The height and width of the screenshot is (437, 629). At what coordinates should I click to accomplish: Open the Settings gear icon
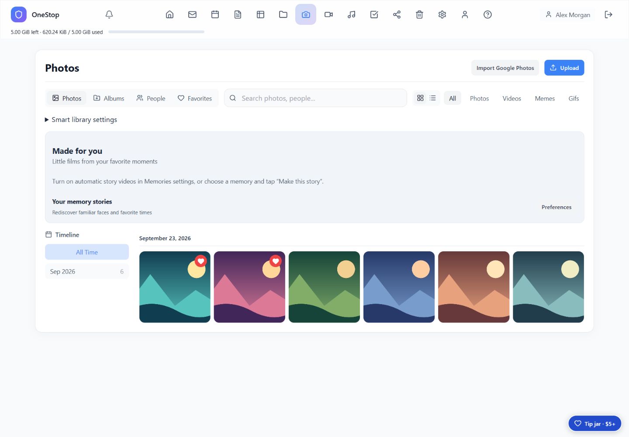click(442, 14)
